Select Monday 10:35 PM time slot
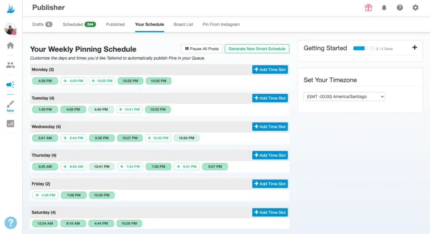Image resolution: width=430 pixels, height=234 pixels. coord(158,81)
